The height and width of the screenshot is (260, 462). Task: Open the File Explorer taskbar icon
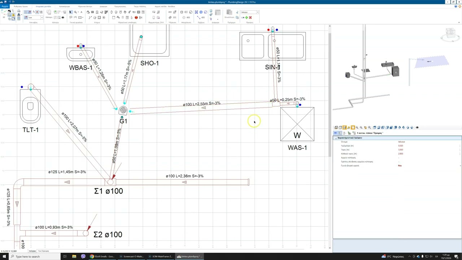(x=74, y=256)
